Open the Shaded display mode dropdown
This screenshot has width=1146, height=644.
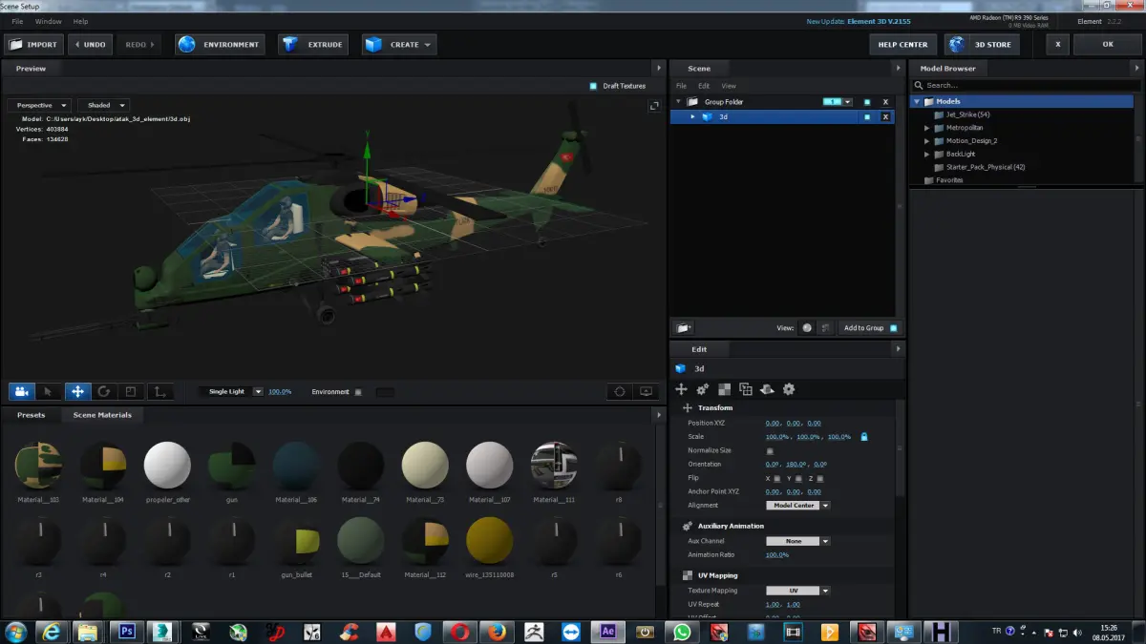click(x=103, y=105)
